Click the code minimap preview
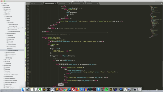The image size is (163, 92). pyautogui.click(x=155, y=21)
